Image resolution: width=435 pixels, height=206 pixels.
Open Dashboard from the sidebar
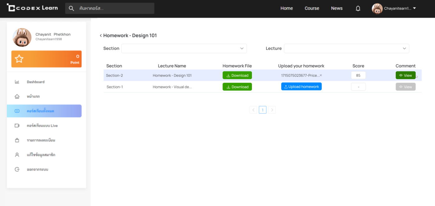tap(35, 82)
